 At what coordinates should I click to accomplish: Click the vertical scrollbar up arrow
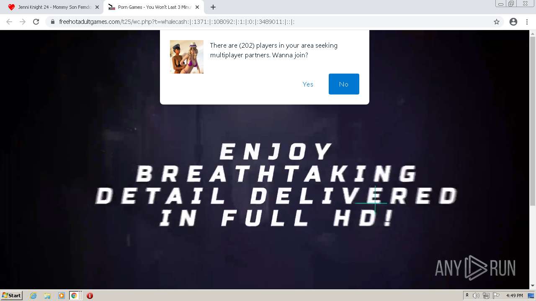click(x=533, y=33)
